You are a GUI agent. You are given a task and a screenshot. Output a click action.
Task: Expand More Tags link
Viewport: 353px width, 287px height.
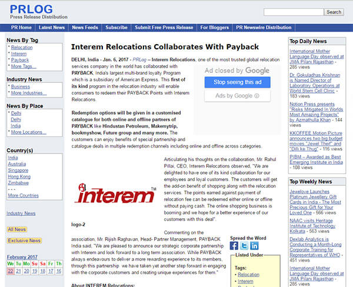coord(24,66)
